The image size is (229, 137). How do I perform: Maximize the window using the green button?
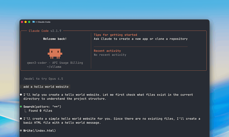(x=29, y=22)
